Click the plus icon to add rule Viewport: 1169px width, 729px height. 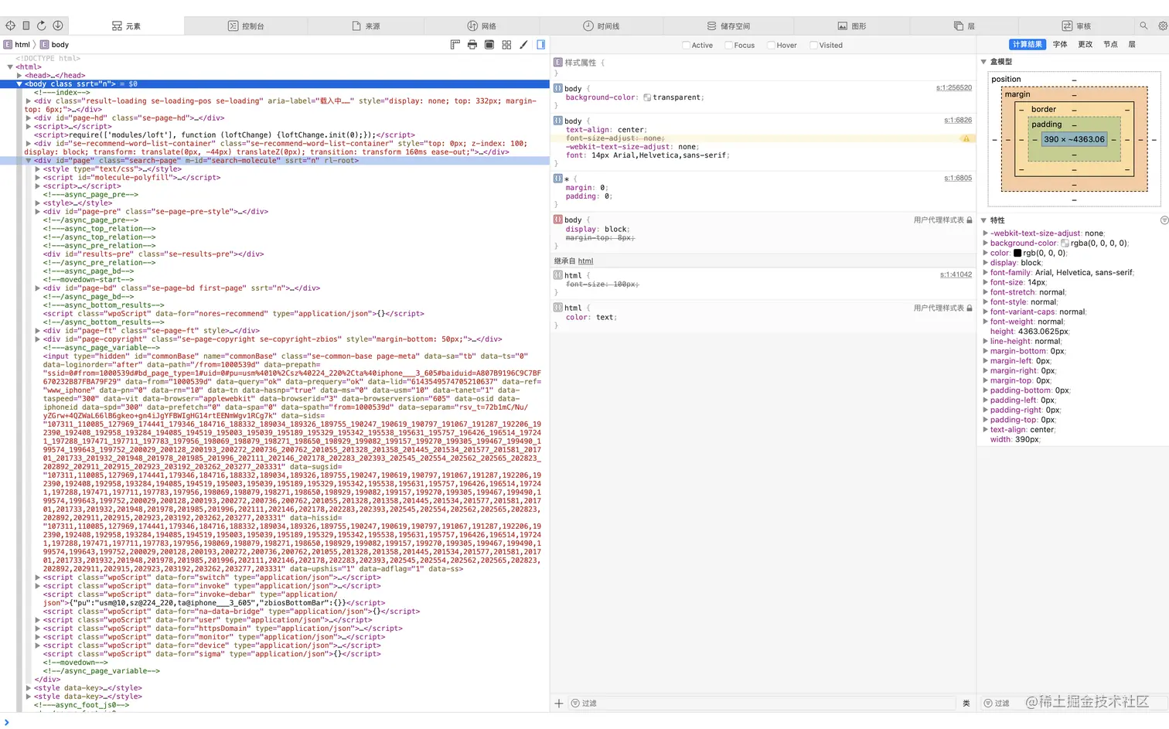point(559,703)
